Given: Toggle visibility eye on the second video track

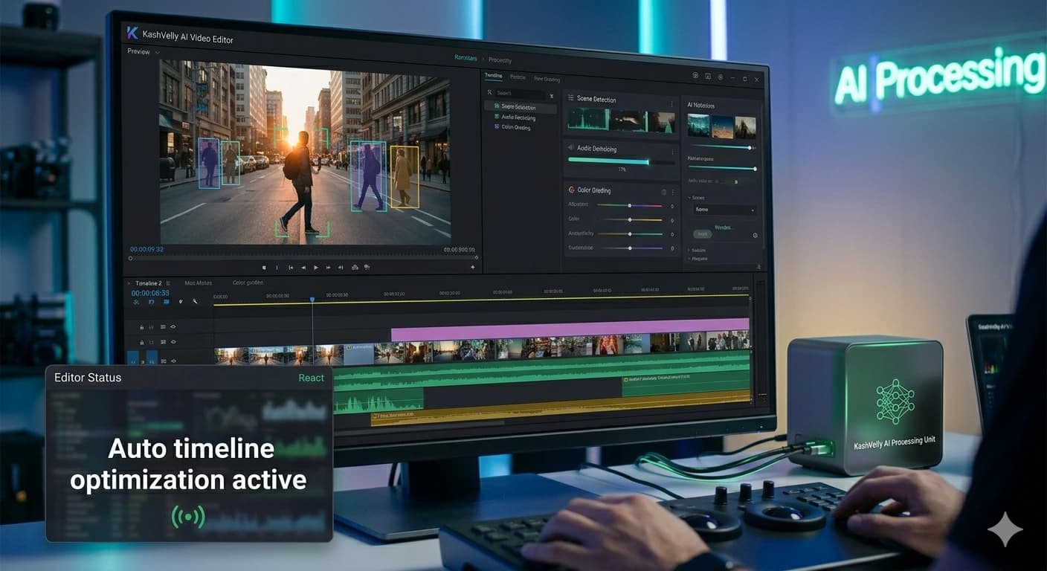Looking at the screenshot, I should click(173, 343).
